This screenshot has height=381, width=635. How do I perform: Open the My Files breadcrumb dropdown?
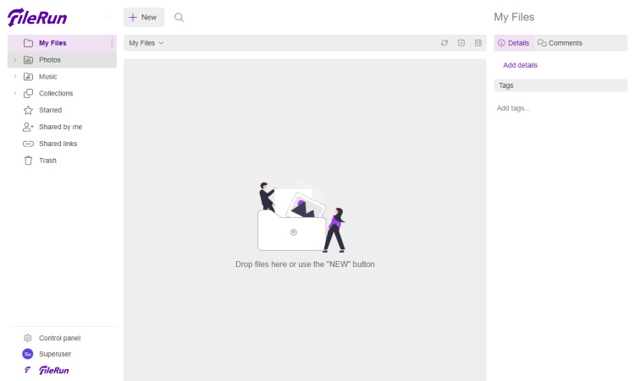146,43
